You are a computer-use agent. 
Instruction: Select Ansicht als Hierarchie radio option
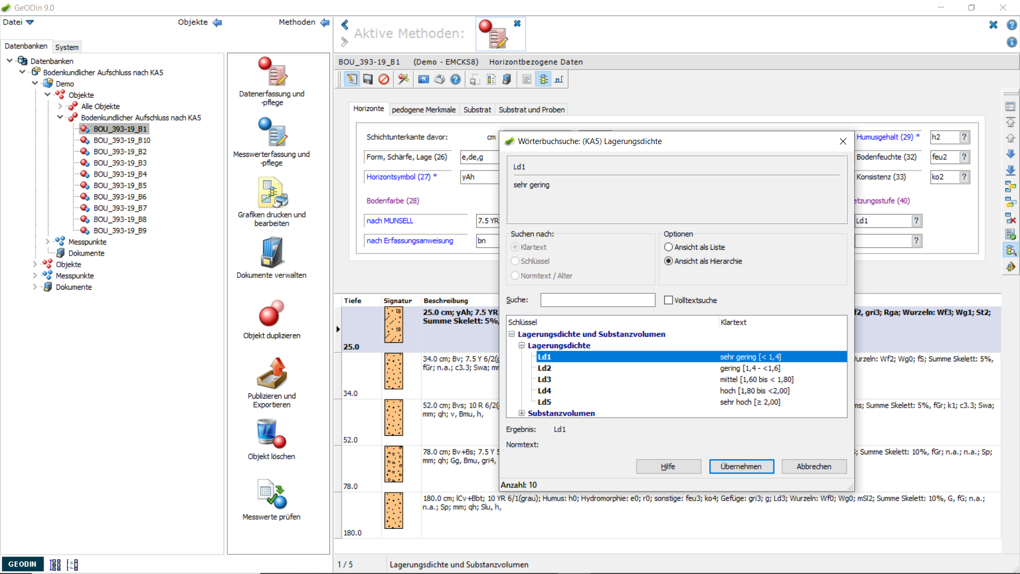[x=668, y=261]
